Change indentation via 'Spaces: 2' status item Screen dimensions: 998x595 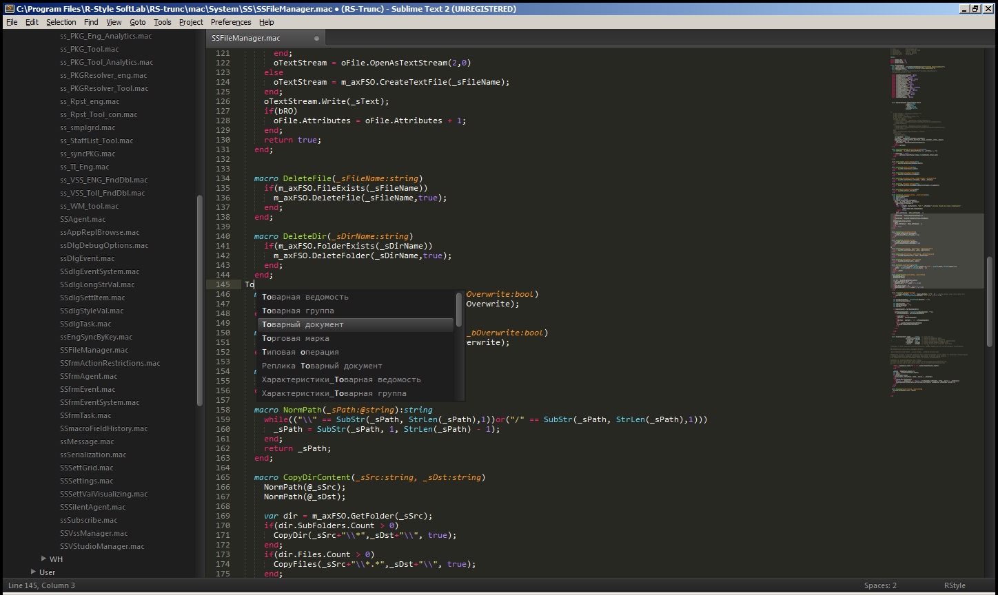tap(880, 585)
